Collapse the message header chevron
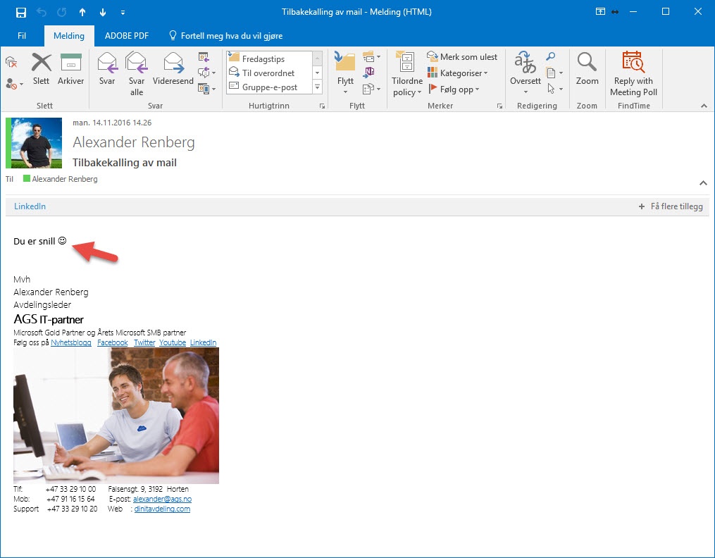 (x=702, y=183)
